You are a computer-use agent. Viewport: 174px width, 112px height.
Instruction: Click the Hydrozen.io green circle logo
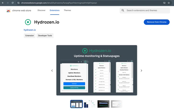tap(28, 22)
